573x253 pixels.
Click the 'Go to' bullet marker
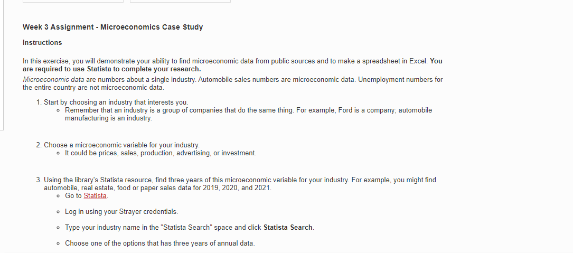click(x=58, y=196)
